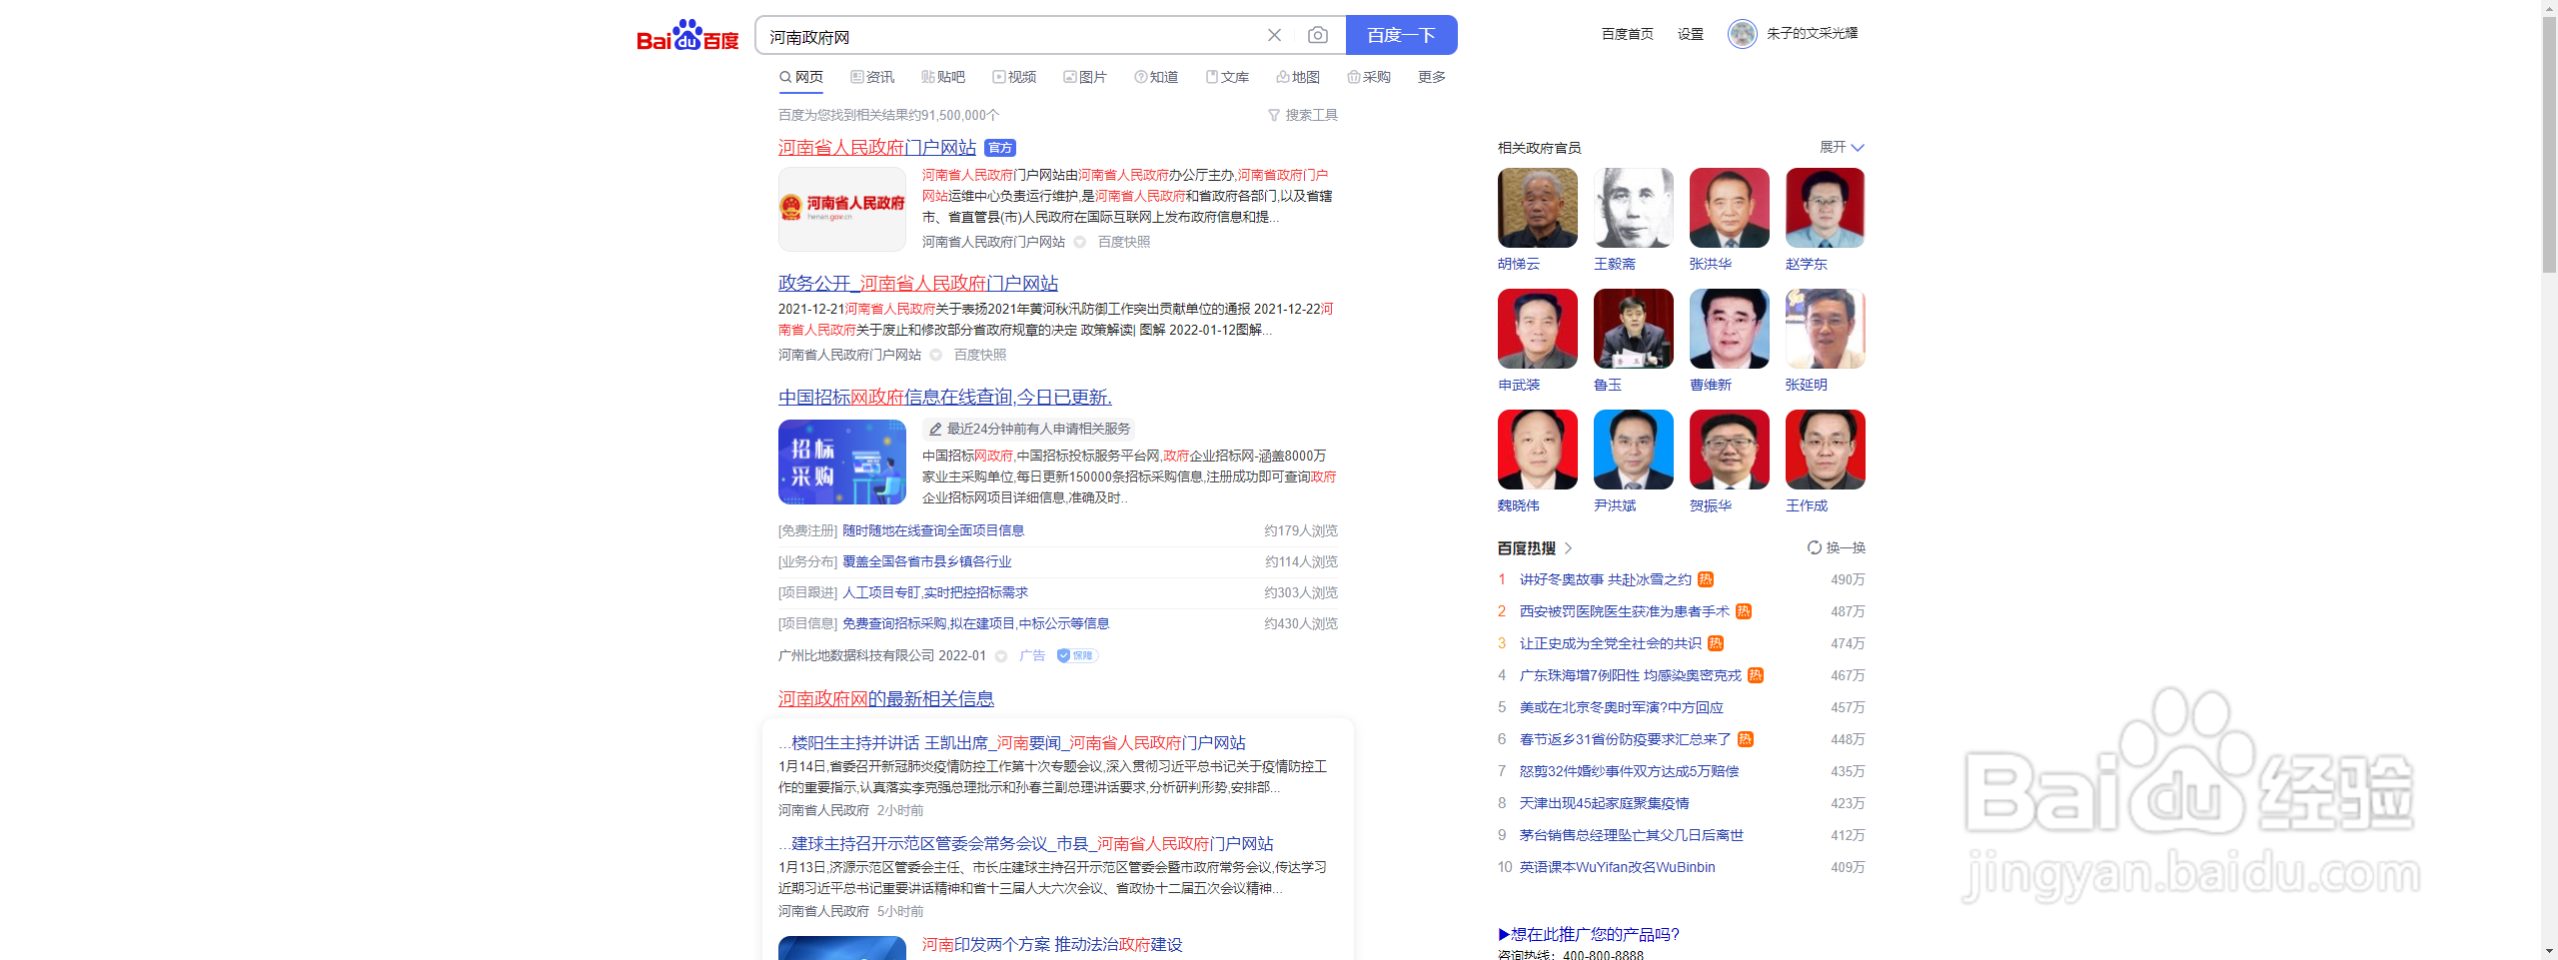Click the 换一换 refresh icon
Screen dimensions: 2558x960
pos(1814,547)
